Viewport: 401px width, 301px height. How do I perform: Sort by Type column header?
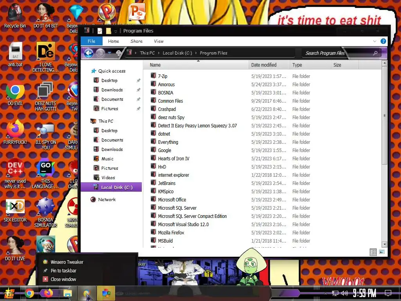click(310, 65)
